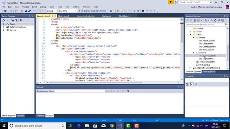The width and height of the screenshot is (230, 129).
Task: Click Windows taskbar search box
Action: click(37, 126)
